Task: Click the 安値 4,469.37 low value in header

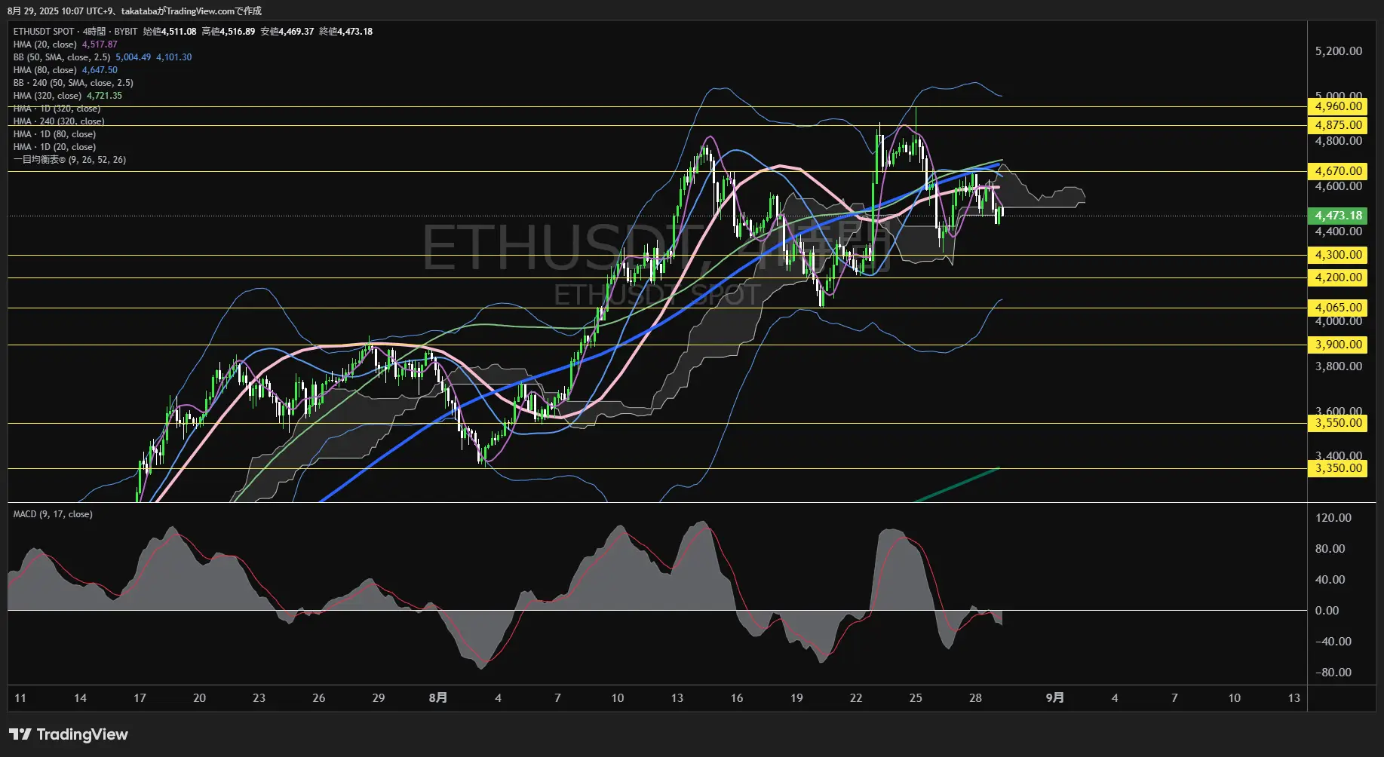Action: [287, 32]
